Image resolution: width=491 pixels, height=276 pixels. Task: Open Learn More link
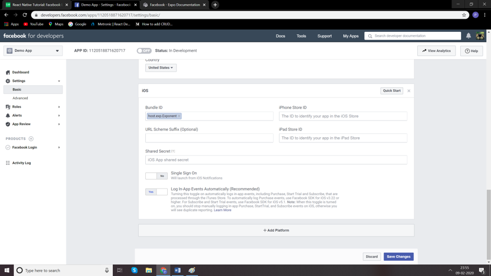[223, 210]
